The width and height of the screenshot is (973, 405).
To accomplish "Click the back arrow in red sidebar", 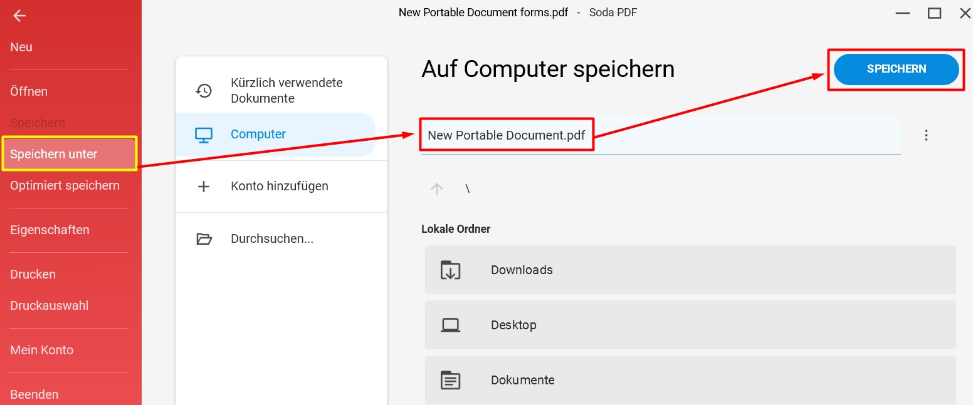I will [19, 16].
